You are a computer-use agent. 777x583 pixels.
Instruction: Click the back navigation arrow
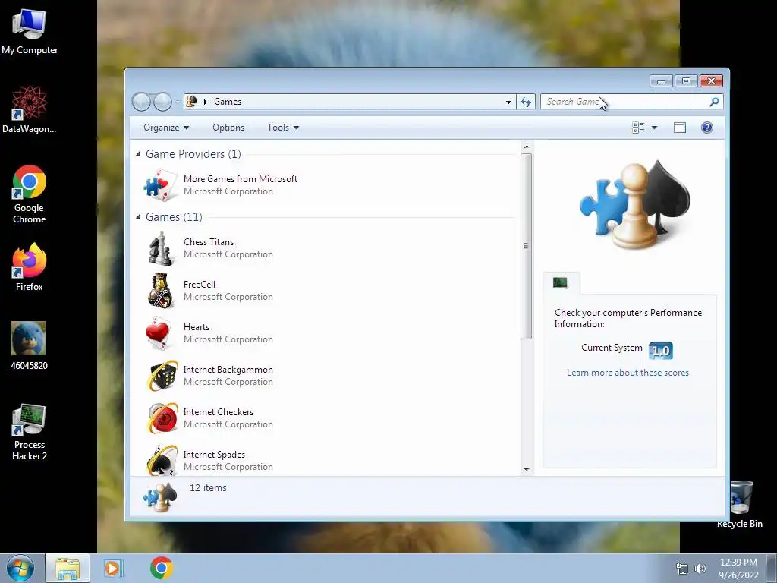tap(141, 102)
